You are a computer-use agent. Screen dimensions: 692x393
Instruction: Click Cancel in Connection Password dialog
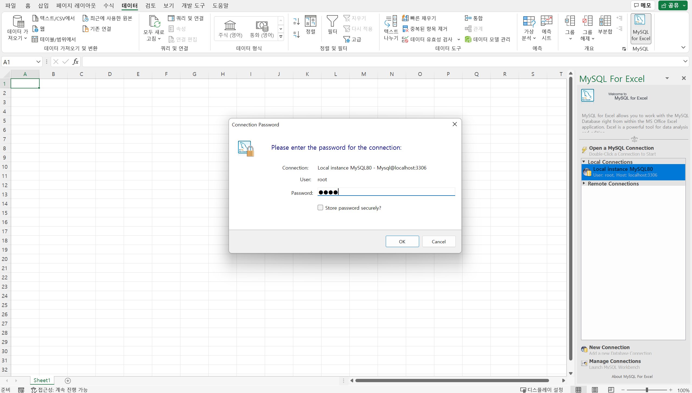click(x=439, y=241)
